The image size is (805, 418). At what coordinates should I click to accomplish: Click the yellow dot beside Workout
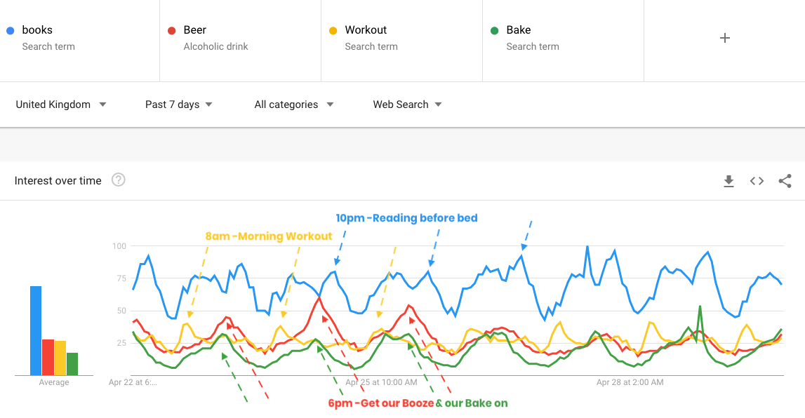coord(333,30)
